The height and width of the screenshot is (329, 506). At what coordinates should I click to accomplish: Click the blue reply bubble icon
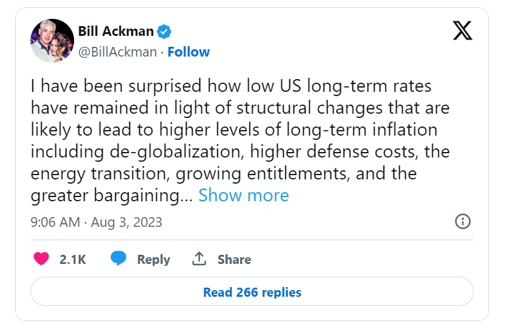[x=118, y=259]
